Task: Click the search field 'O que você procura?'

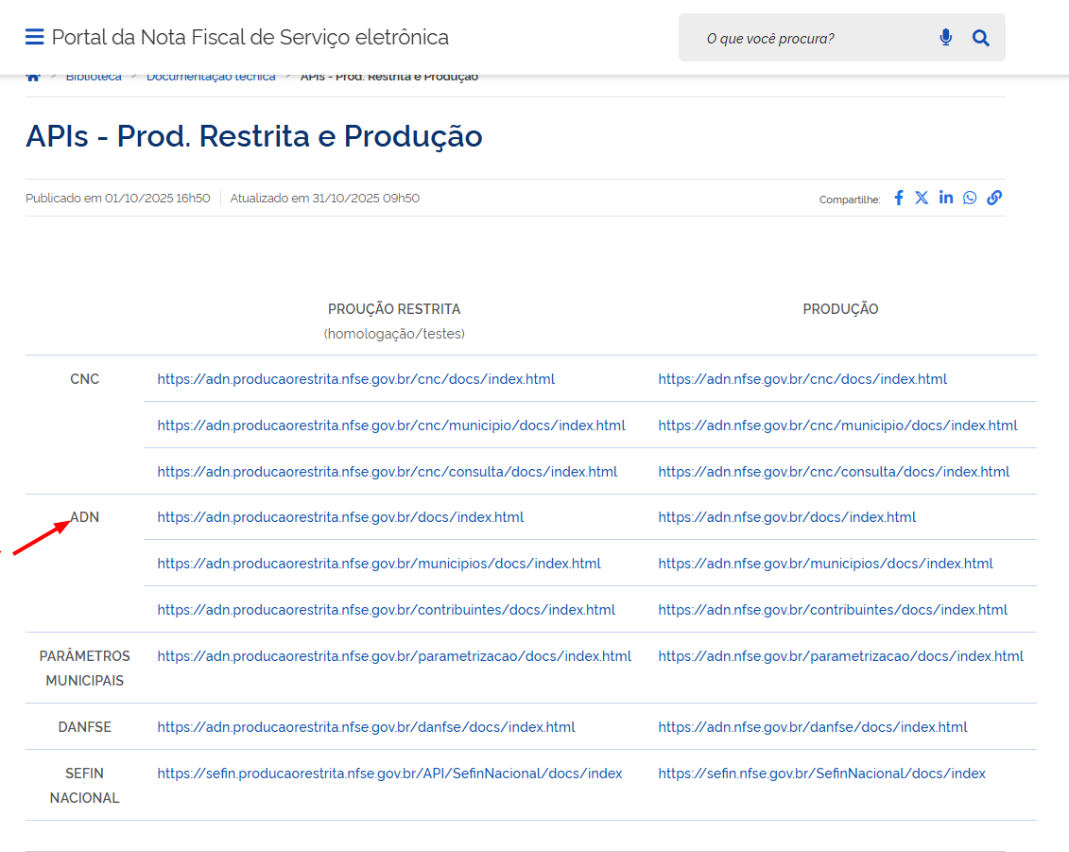Action: pyautogui.click(x=813, y=39)
